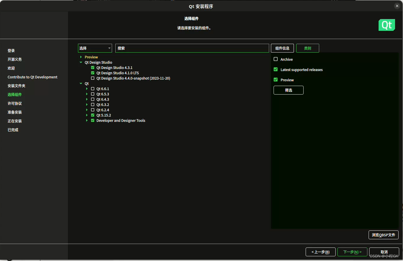Uncheck Qt Design Studio 4.3.1
The width and height of the screenshot is (403, 261).
pos(93,68)
